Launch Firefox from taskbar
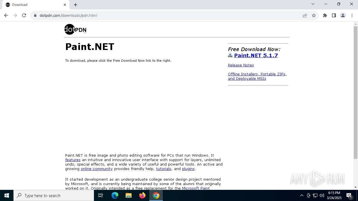The width and height of the screenshot is (358, 201). 142,195
